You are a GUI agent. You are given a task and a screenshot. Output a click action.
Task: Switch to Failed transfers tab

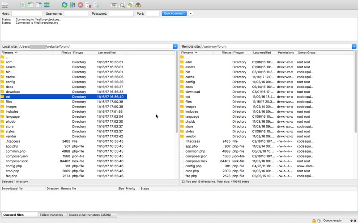pos(51,215)
